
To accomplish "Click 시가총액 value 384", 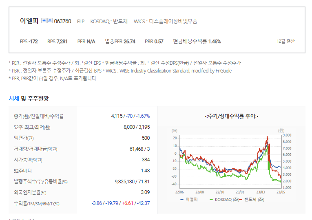I will (146, 160).
